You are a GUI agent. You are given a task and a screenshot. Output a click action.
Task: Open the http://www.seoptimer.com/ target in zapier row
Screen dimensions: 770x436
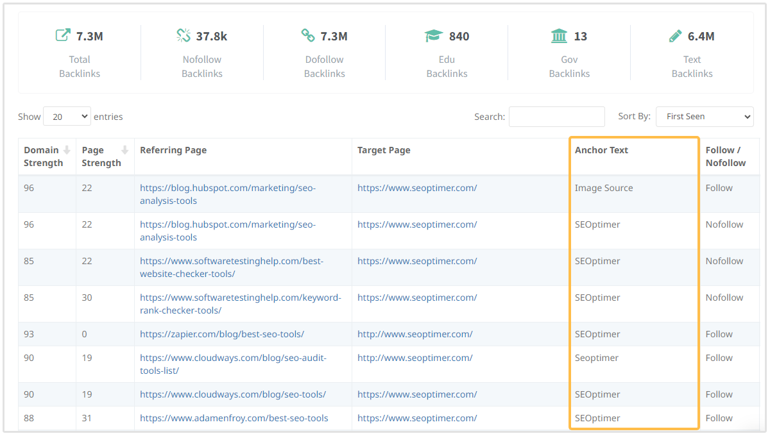[415, 334]
